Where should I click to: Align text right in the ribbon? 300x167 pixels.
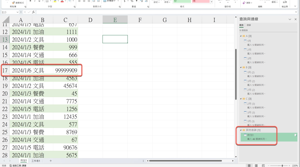coord(89,1)
